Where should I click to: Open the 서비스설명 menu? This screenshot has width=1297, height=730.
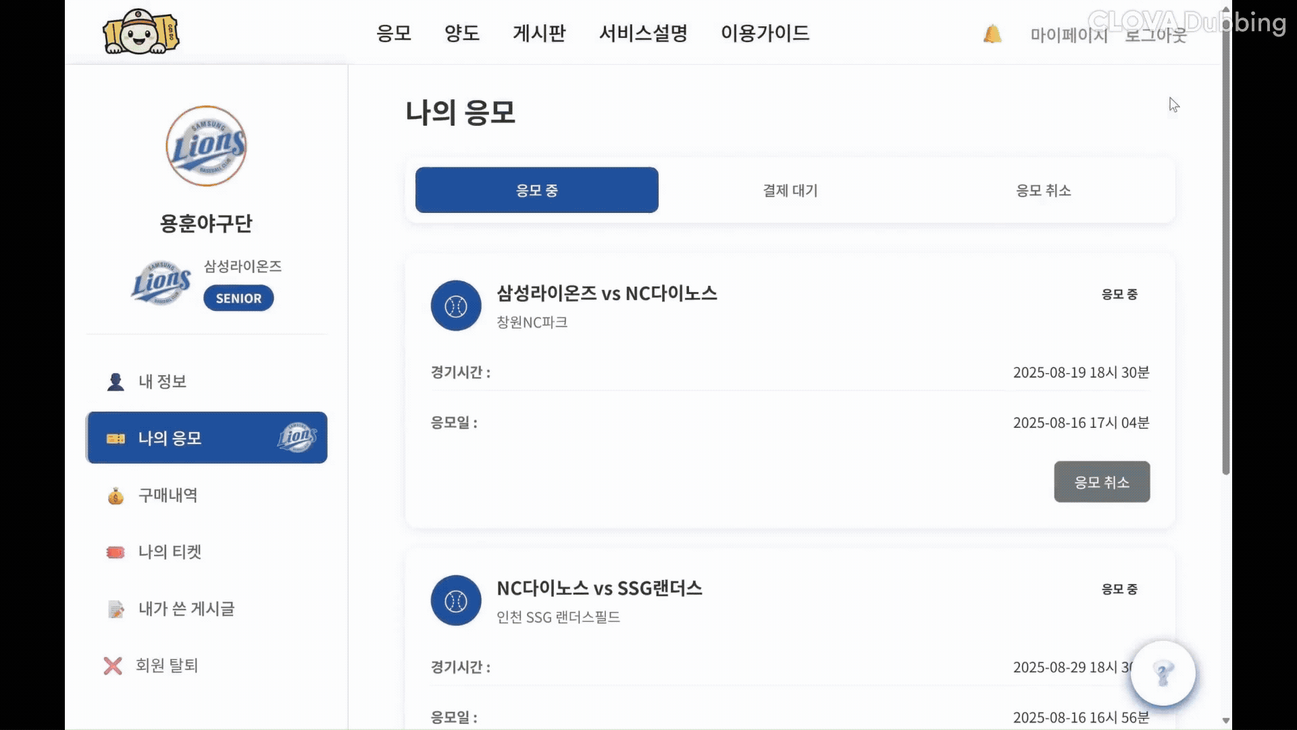[x=643, y=33]
